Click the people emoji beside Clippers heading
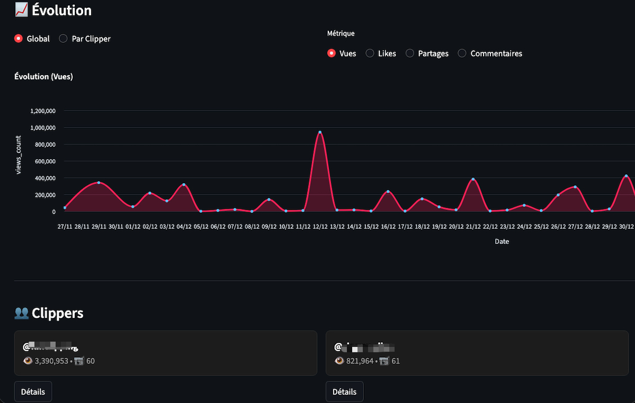Viewport: 635px width, 403px height. pos(21,313)
